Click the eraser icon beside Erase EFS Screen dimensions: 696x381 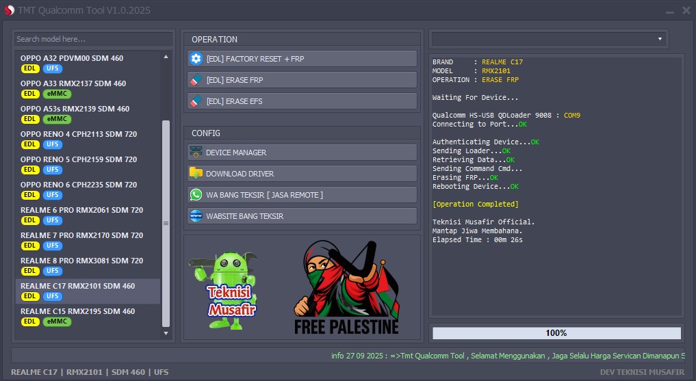pyautogui.click(x=196, y=101)
